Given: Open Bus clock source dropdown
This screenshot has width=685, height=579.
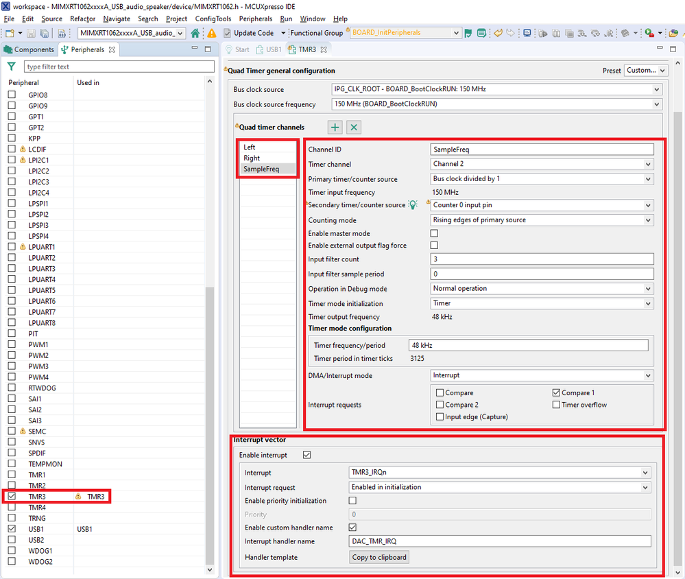Looking at the screenshot, I should [x=657, y=89].
